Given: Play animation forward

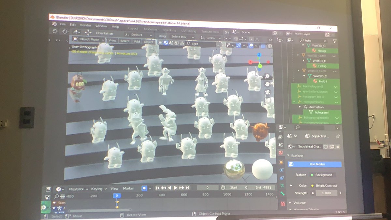Looking at the screenshot, I should point(176,188).
